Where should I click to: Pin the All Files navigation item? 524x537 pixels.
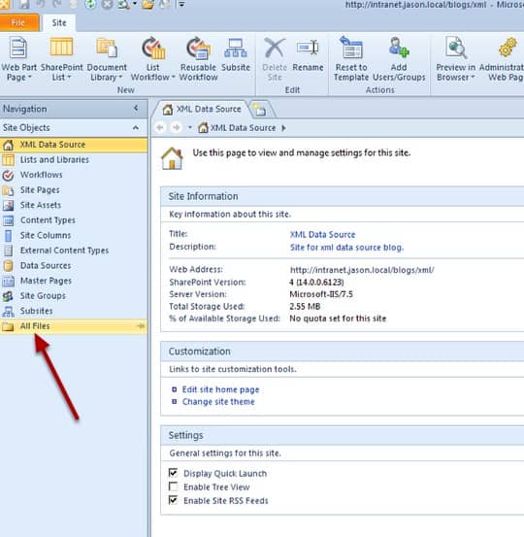click(141, 326)
